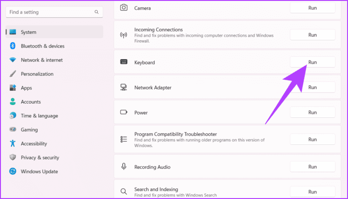The image size is (348, 199).
Task: Run the Incoming Connections troubleshooter
Action: (x=313, y=35)
